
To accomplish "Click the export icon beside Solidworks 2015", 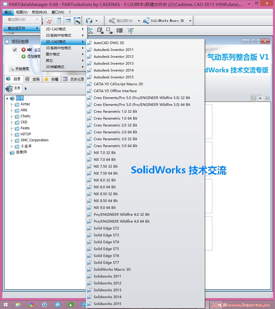I will coord(89,304).
